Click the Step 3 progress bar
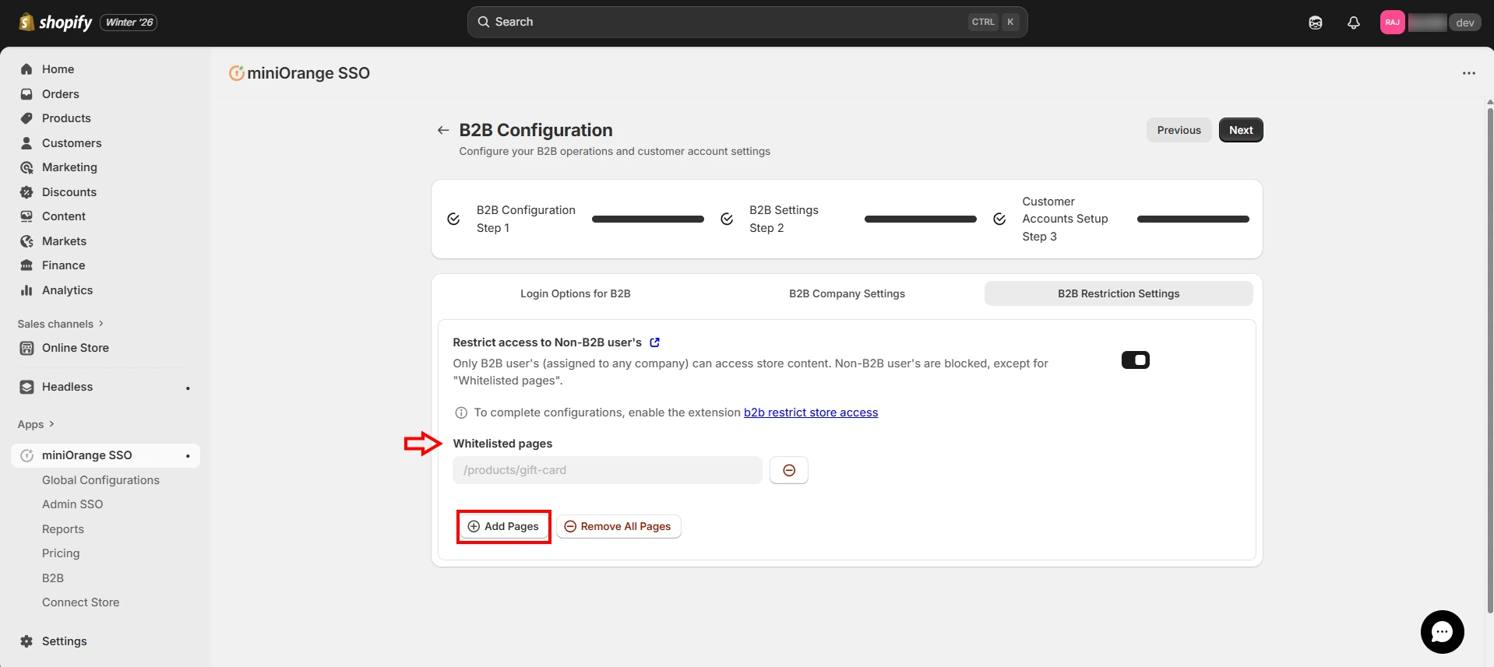 [x=1193, y=219]
